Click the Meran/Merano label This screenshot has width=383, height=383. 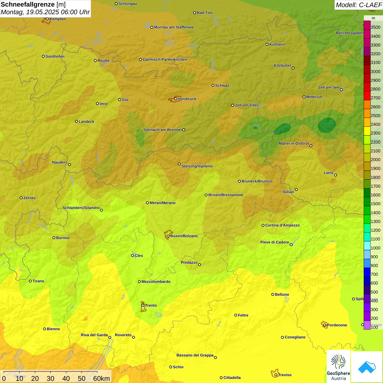click(x=163, y=203)
